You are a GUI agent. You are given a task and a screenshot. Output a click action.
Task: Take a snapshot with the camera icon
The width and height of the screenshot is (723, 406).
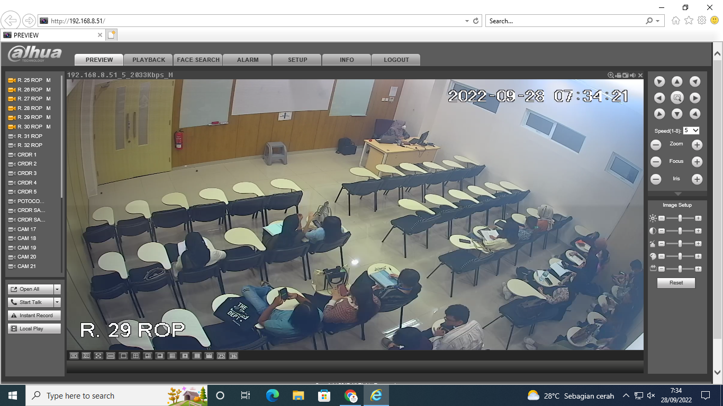[626, 75]
